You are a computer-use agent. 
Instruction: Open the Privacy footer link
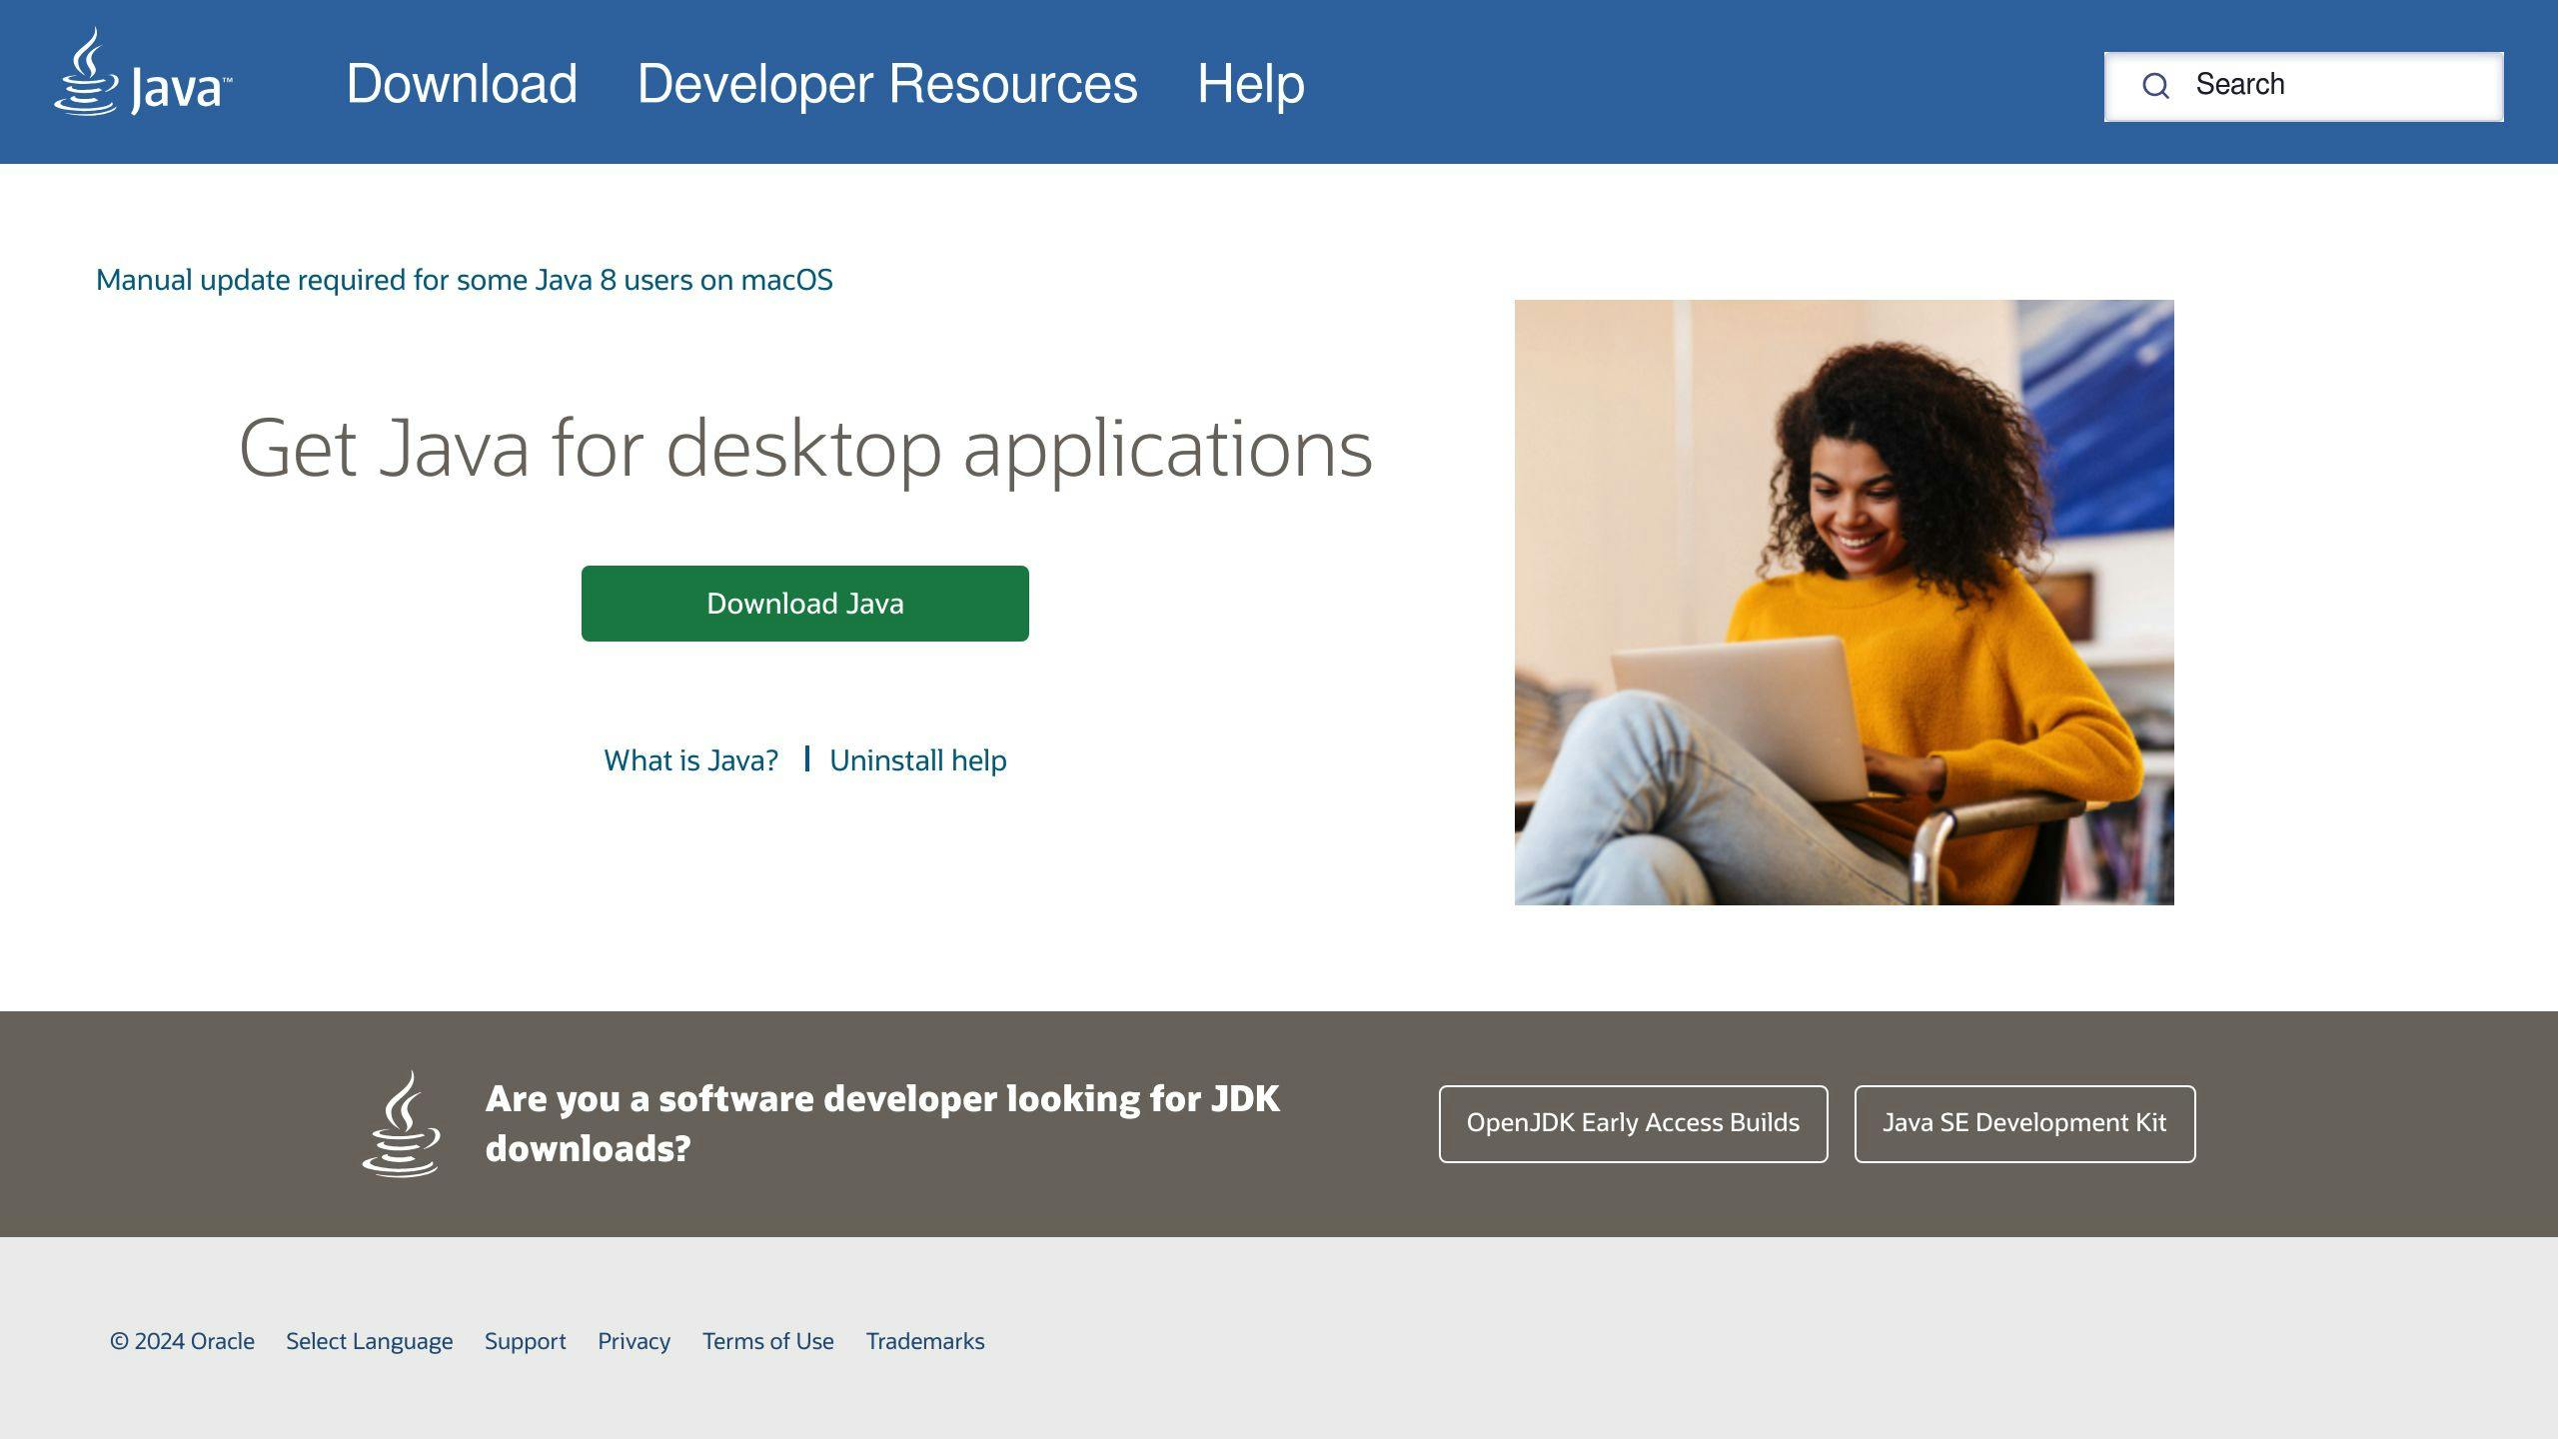(634, 1341)
